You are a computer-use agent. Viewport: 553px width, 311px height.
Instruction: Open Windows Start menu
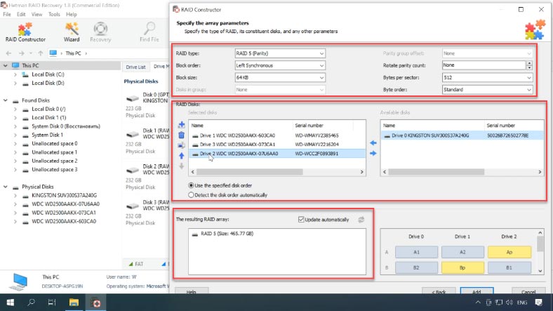[x=11, y=303]
